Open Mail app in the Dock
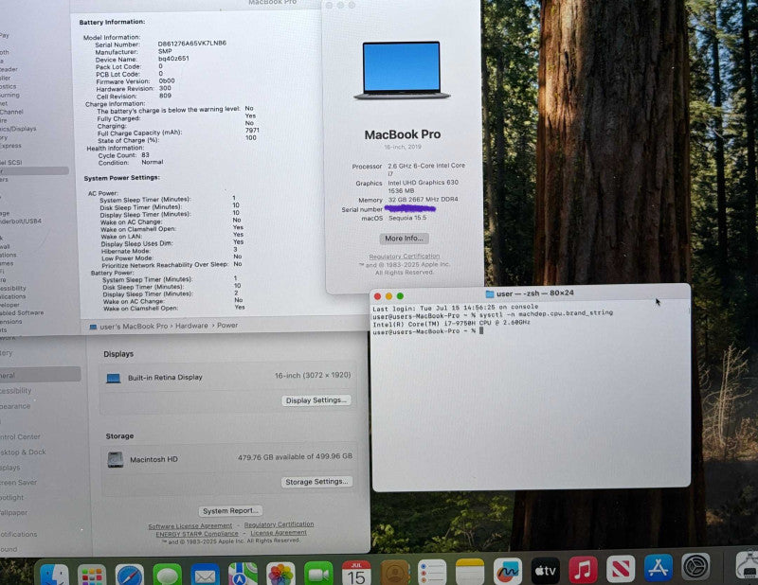The height and width of the screenshot is (585, 758). point(205,575)
